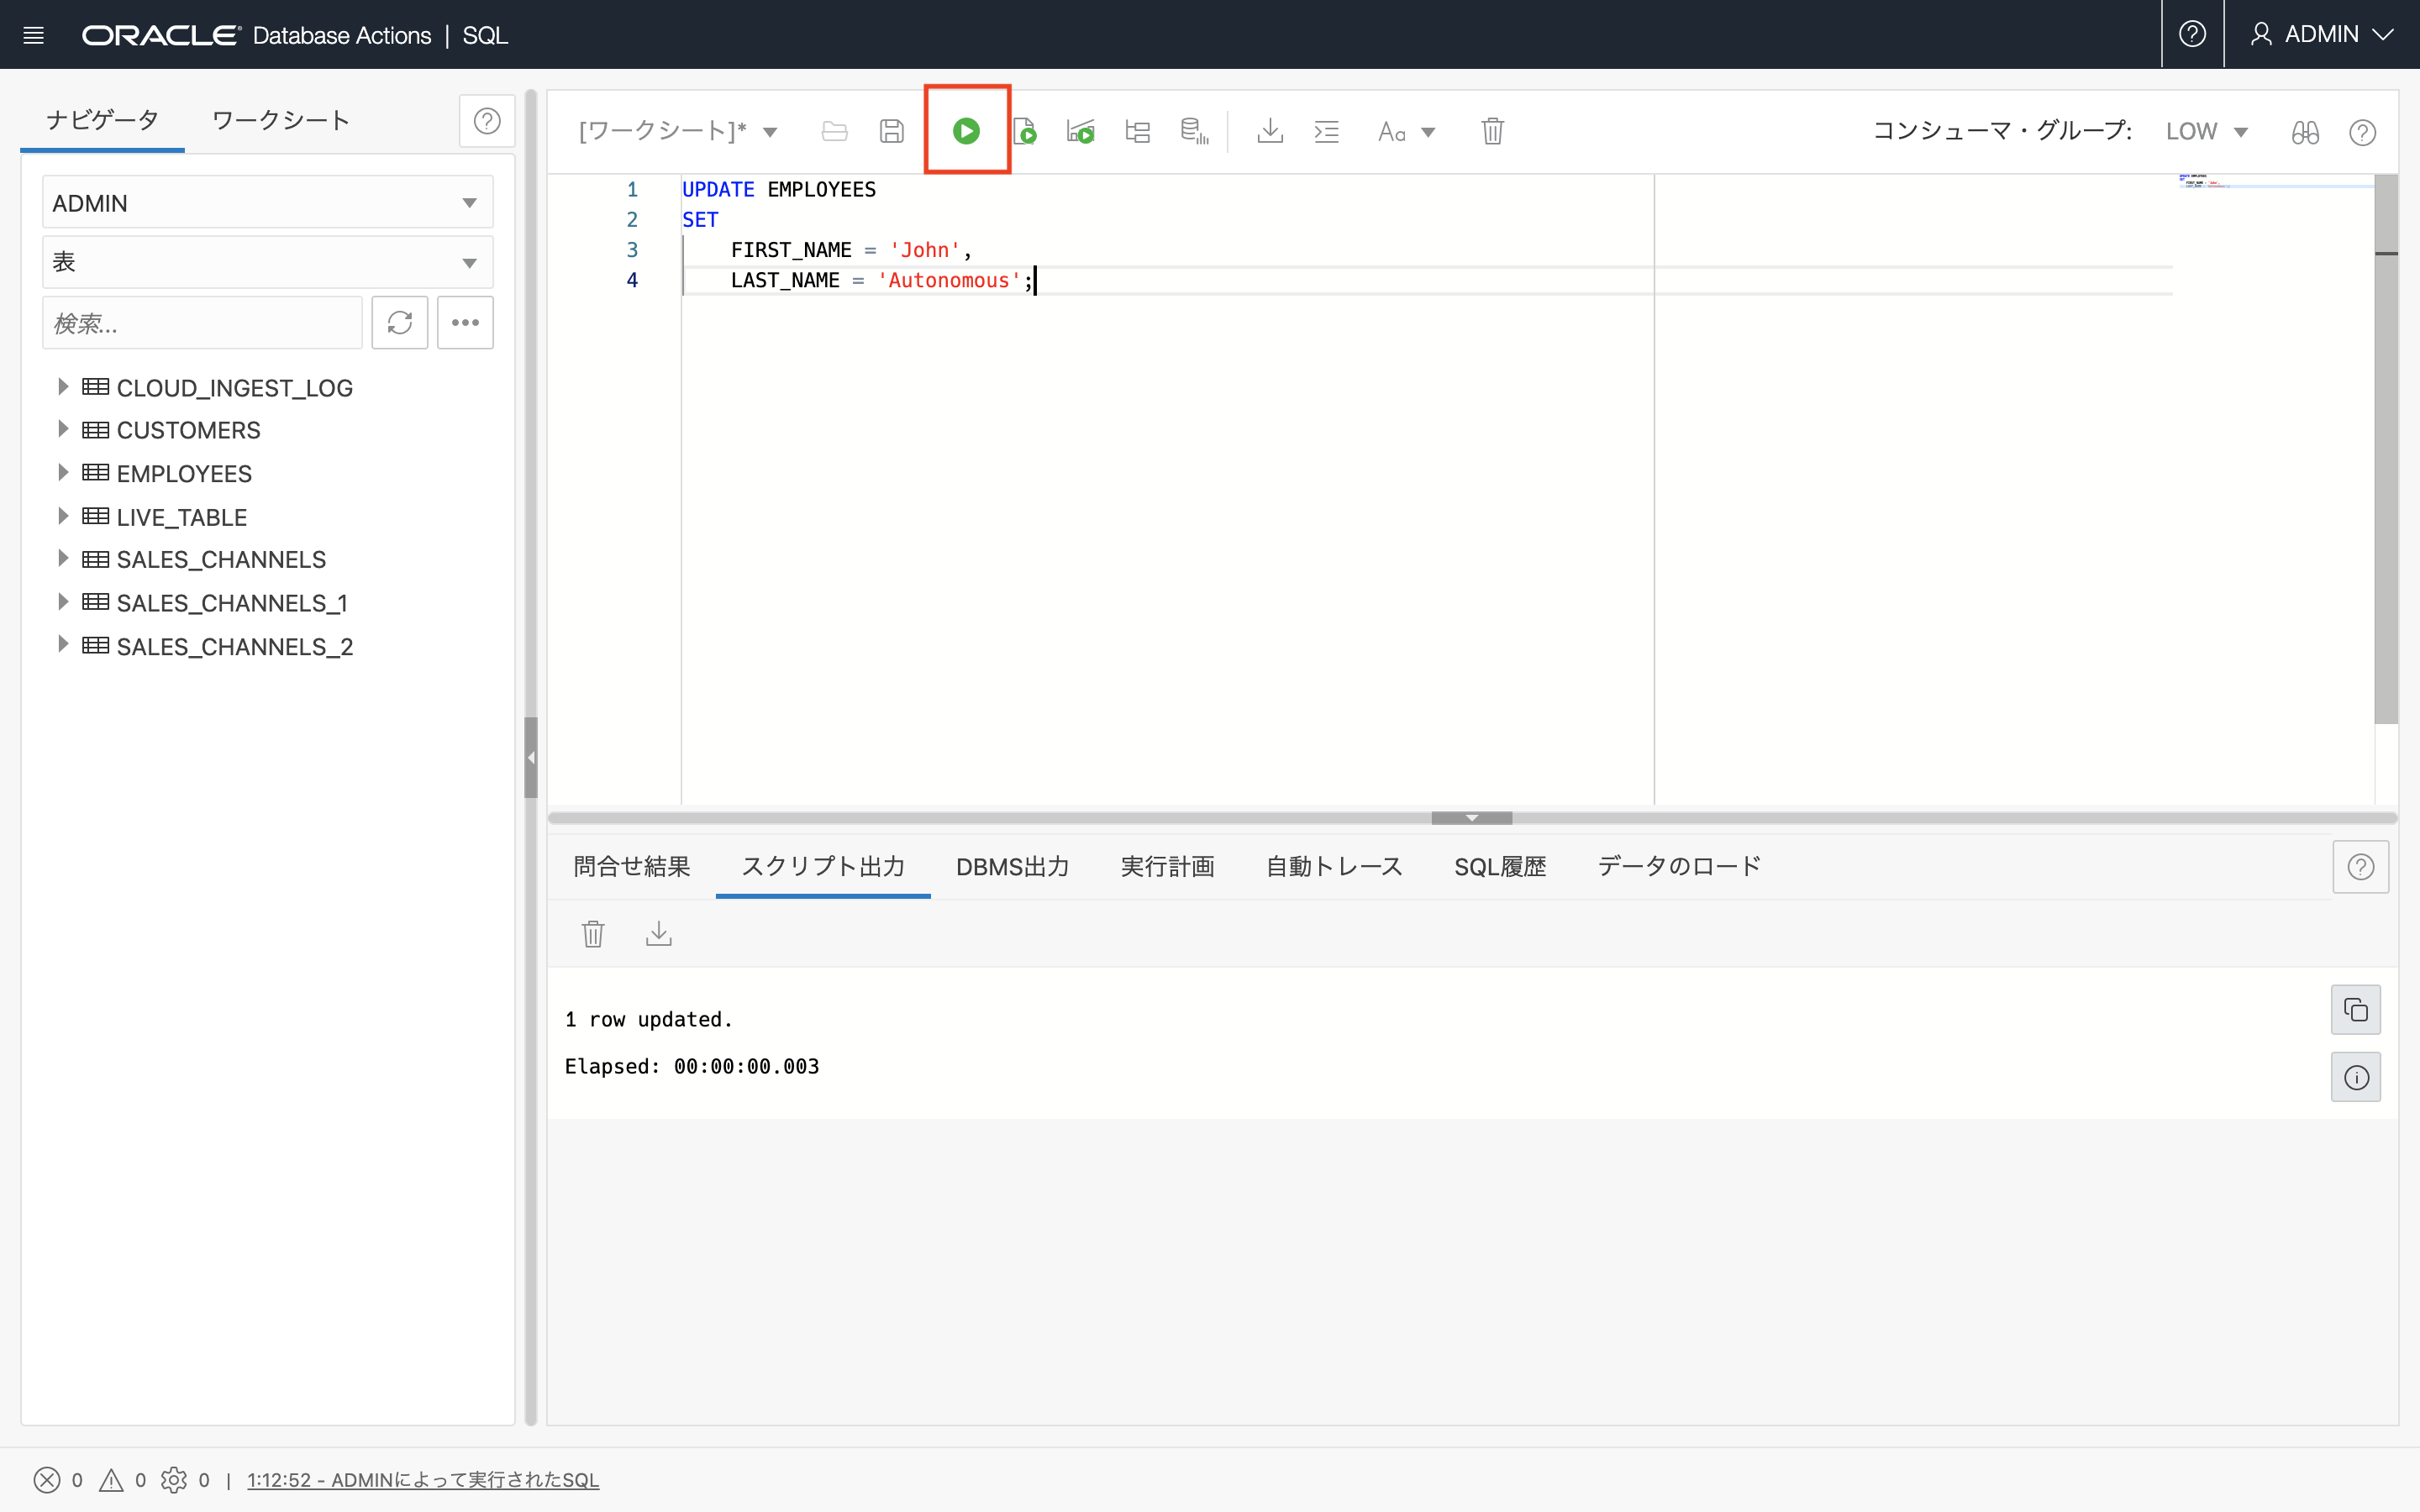The image size is (2420, 1512).
Task: Collapse the output pane via splitter arrow
Action: 1471,818
